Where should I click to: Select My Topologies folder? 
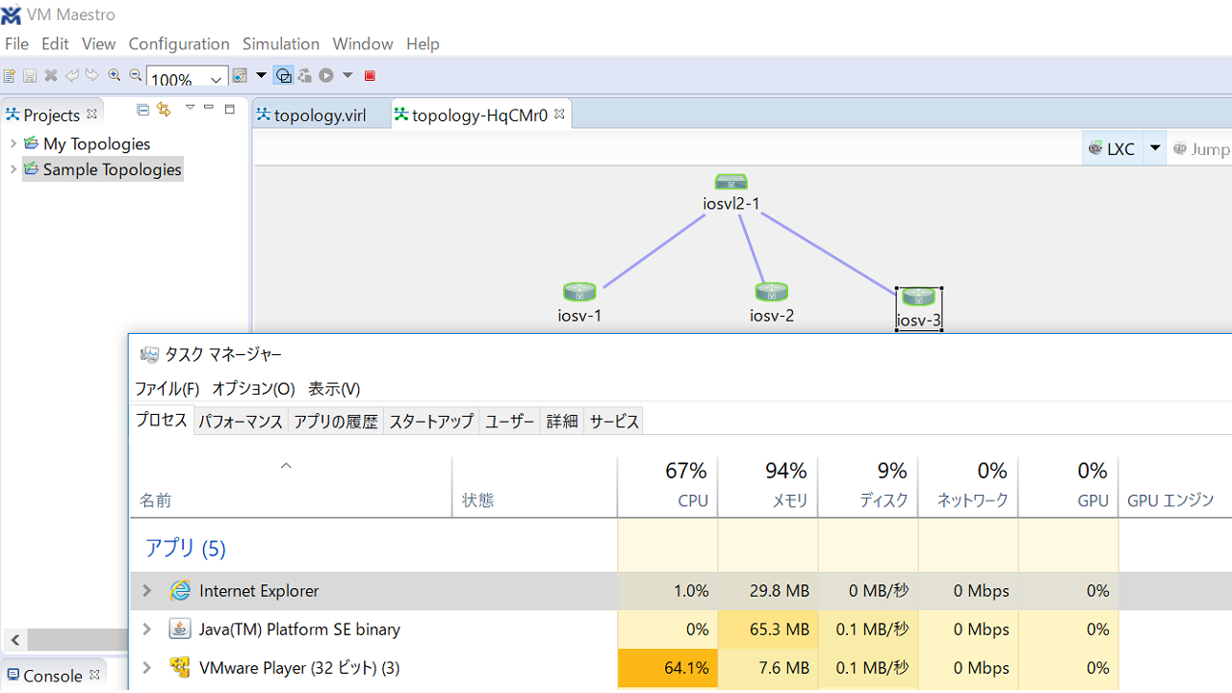point(96,143)
